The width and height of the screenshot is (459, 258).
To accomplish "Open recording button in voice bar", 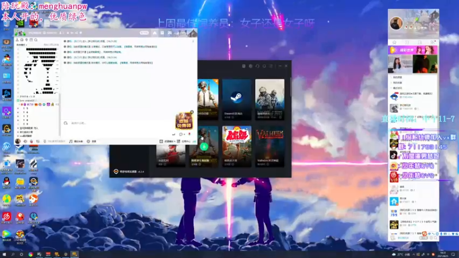I will coord(91,141).
